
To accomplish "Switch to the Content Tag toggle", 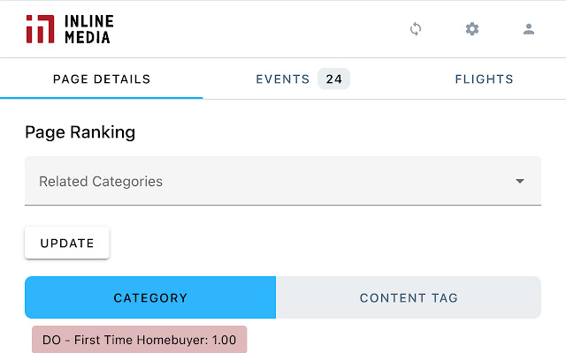I will click(x=409, y=297).
